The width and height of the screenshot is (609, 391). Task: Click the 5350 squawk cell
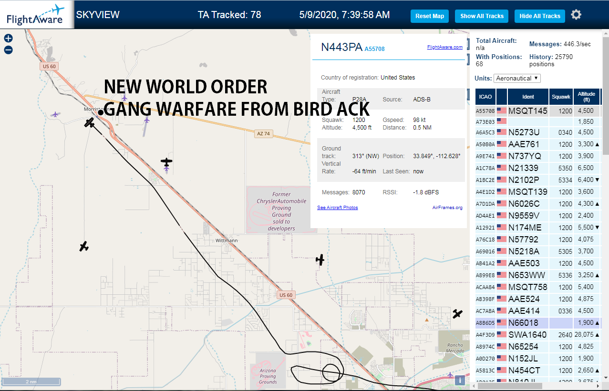pyautogui.click(x=561, y=168)
